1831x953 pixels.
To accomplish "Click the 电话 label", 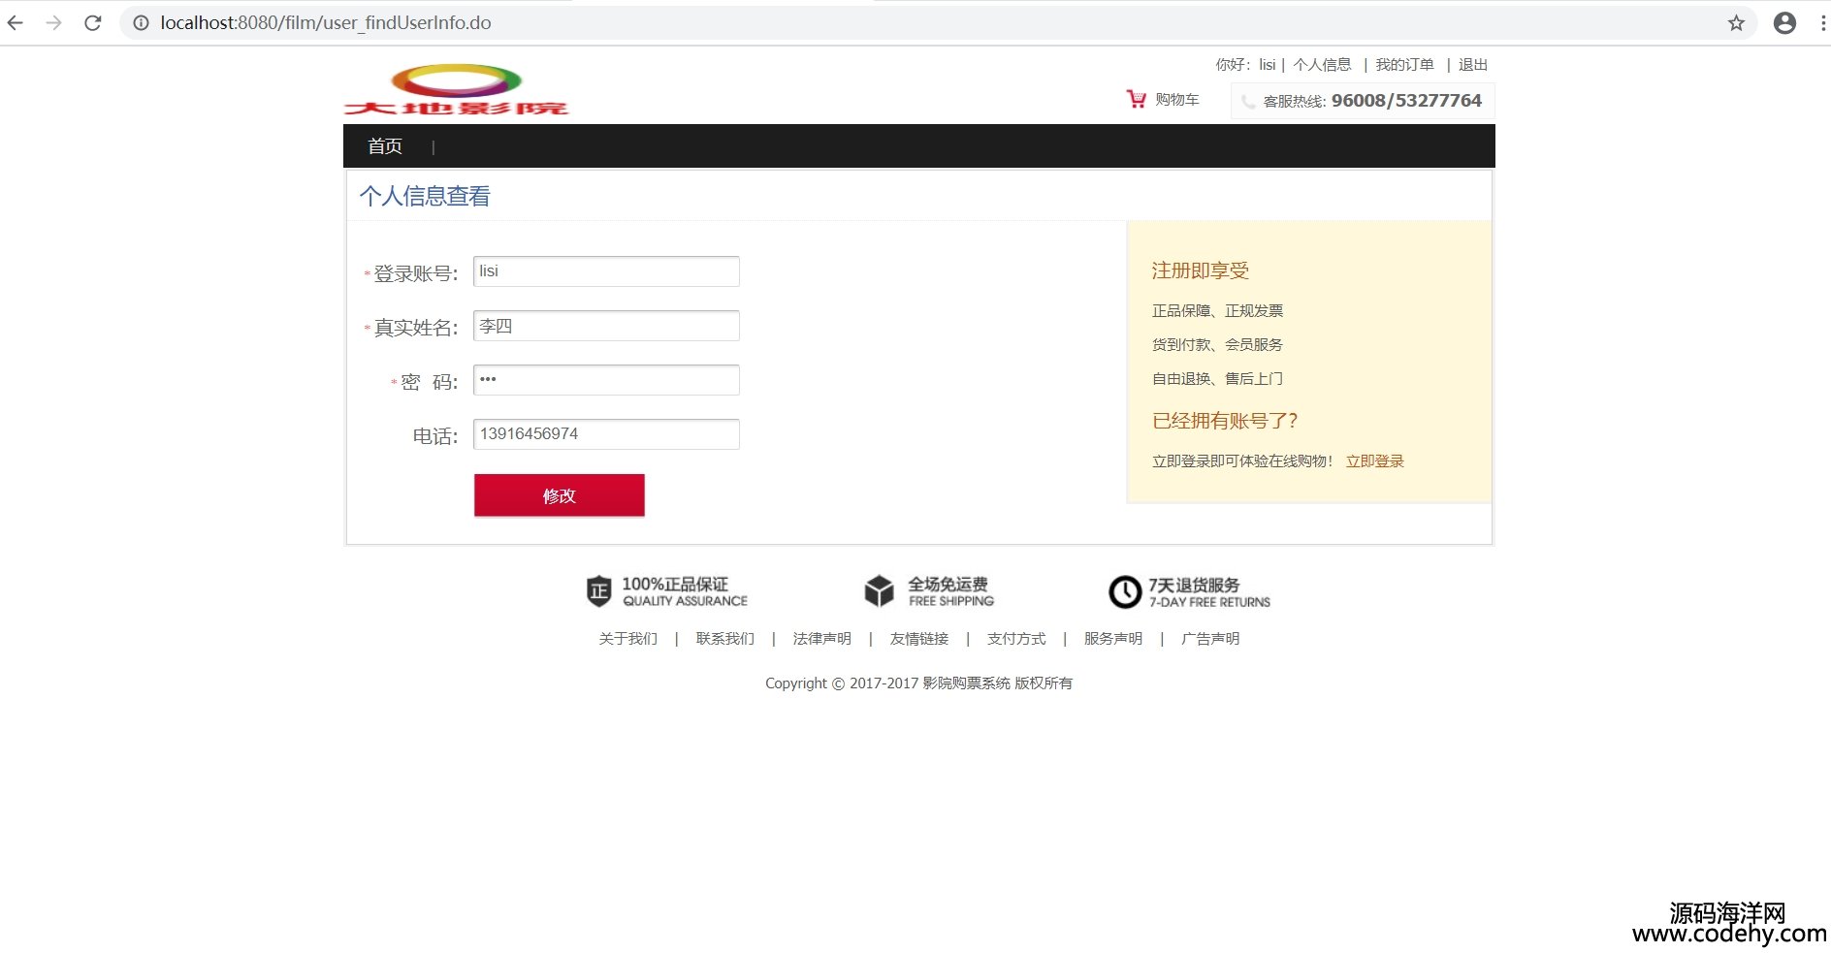I will click(x=435, y=437).
